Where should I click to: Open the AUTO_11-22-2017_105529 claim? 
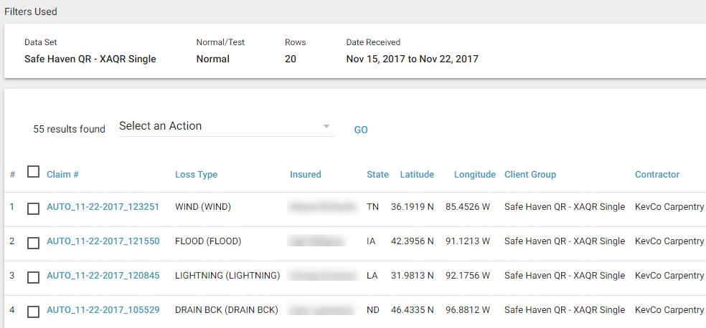[x=103, y=310]
